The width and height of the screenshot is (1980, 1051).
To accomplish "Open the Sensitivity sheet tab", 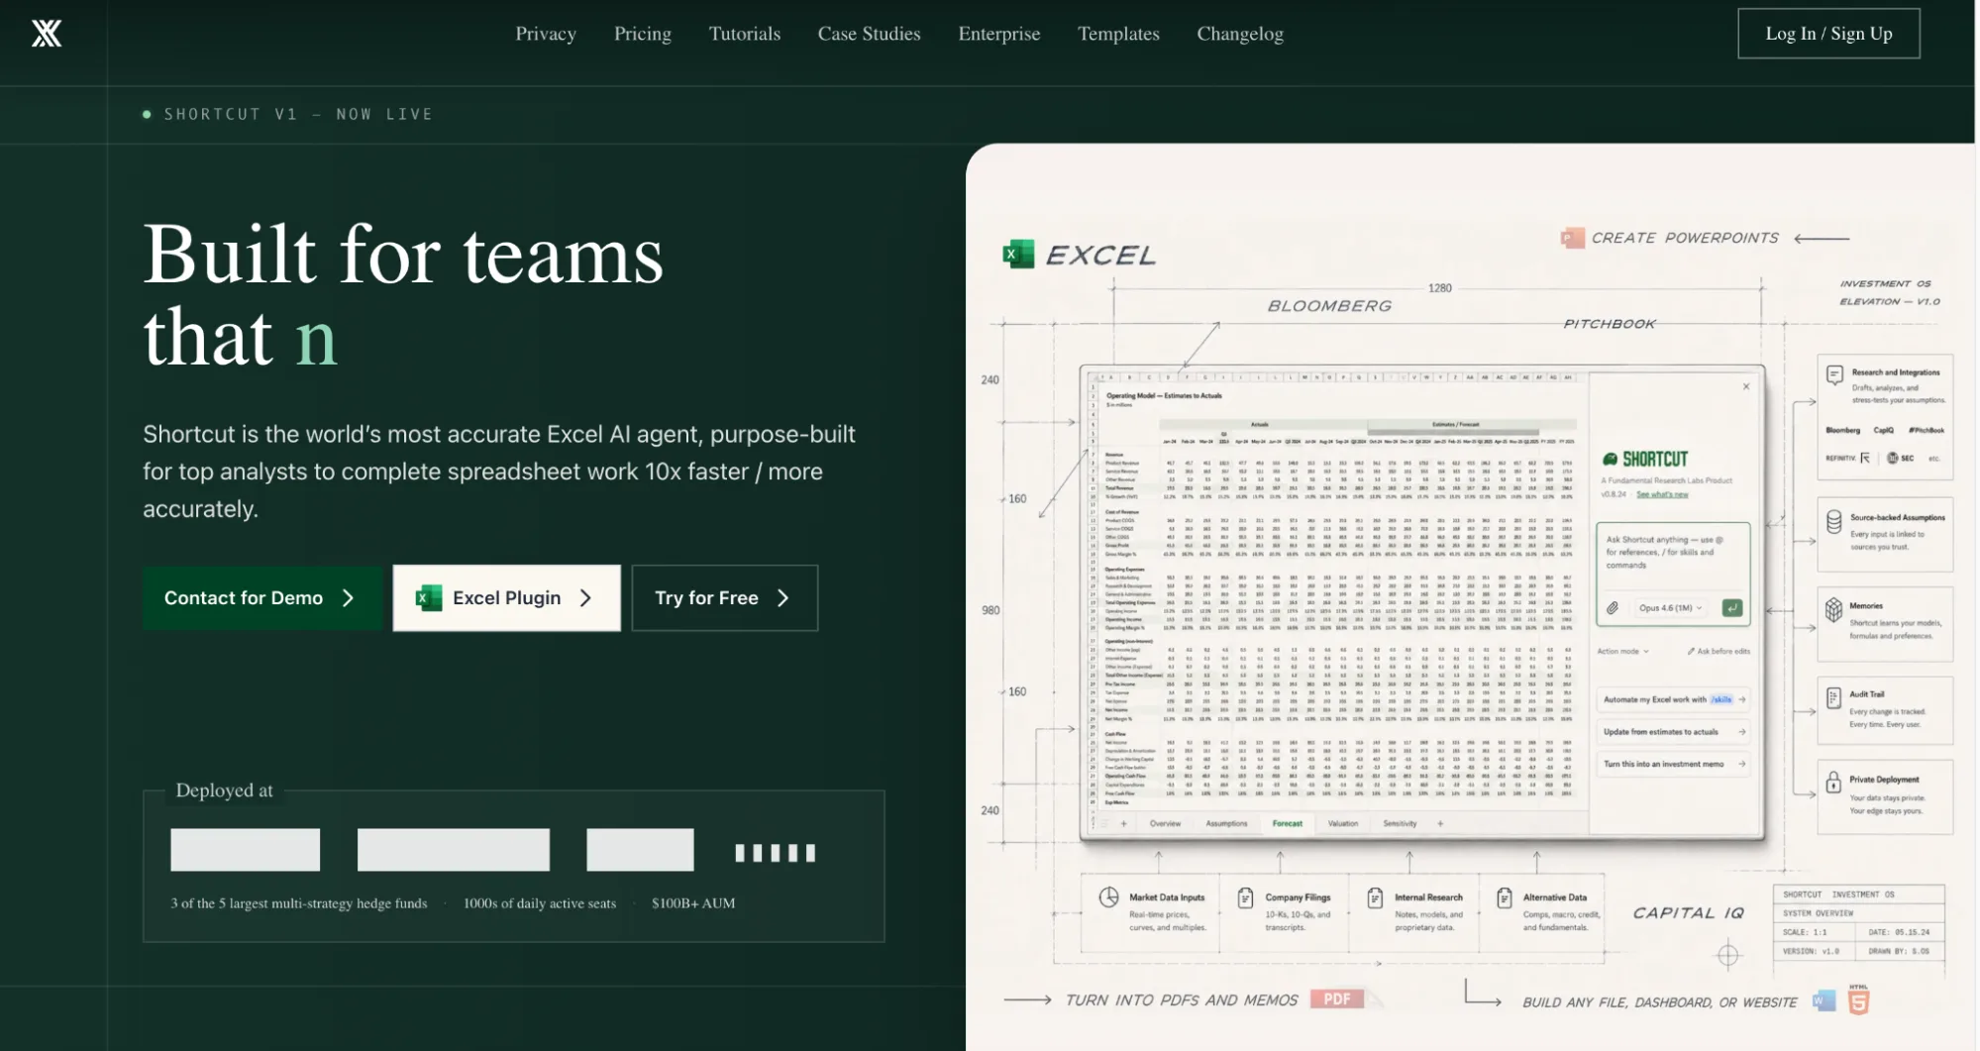I will (x=1400, y=823).
